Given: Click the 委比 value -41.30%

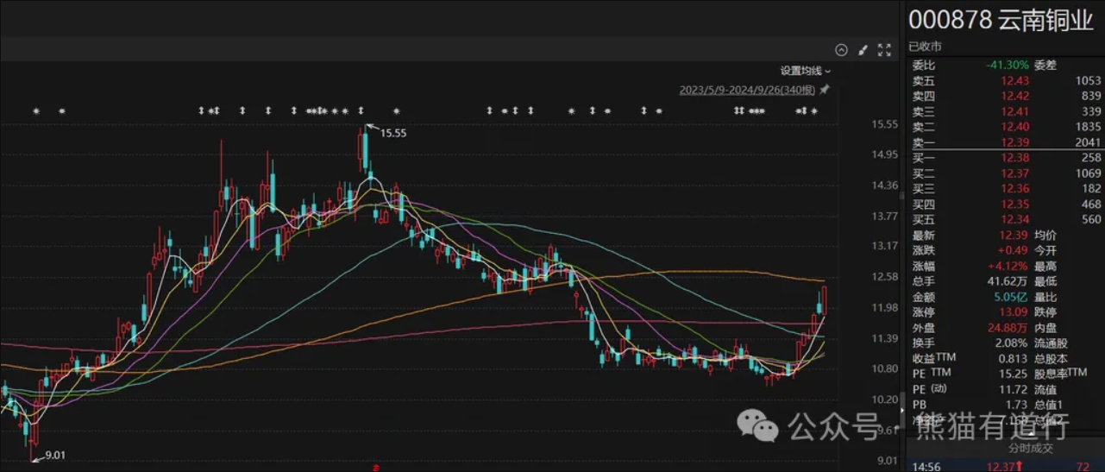Looking at the screenshot, I should click(1008, 65).
